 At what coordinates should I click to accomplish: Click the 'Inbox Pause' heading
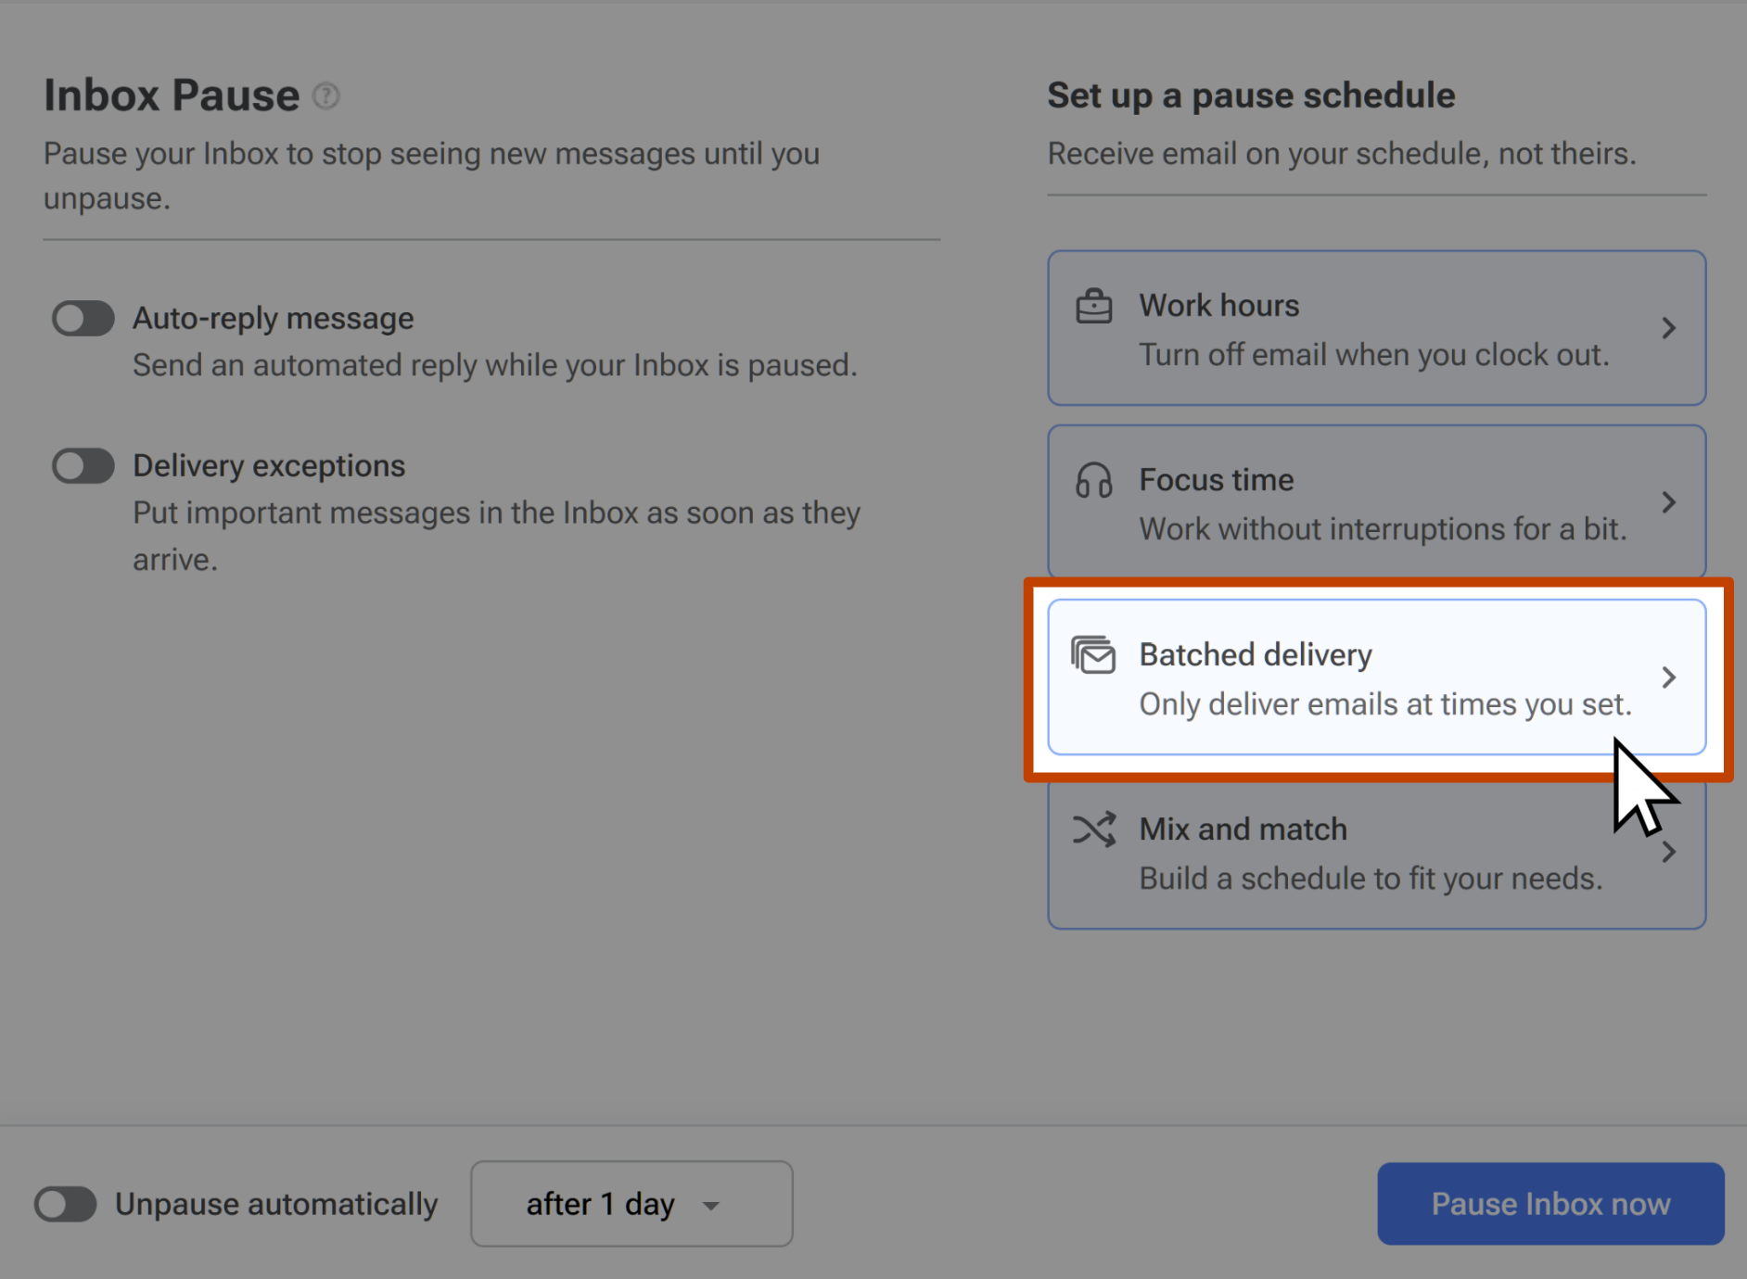pyautogui.click(x=172, y=95)
